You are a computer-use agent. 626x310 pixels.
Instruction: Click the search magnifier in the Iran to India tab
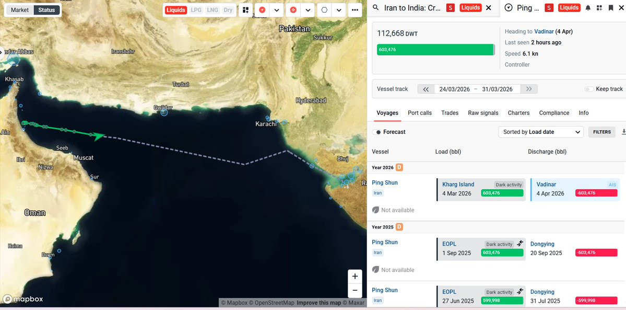pyautogui.click(x=375, y=8)
